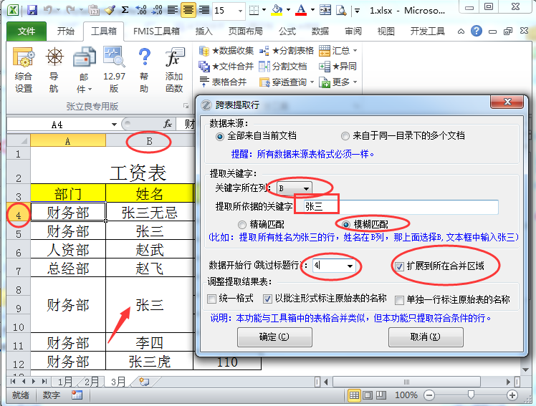Select 来自于同一目录下的多个文档 radio button
This screenshot has height=406, width=536.
click(345, 135)
